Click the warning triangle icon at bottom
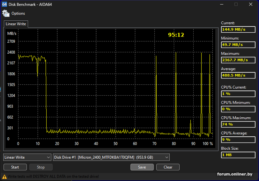The width and height of the screenshot is (259, 181). pyautogui.click(x=4, y=177)
